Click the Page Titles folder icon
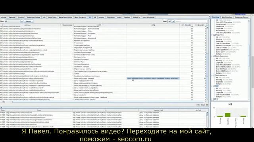Image resolution: width=254 pixels, height=142 pixels. tap(214, 35)
